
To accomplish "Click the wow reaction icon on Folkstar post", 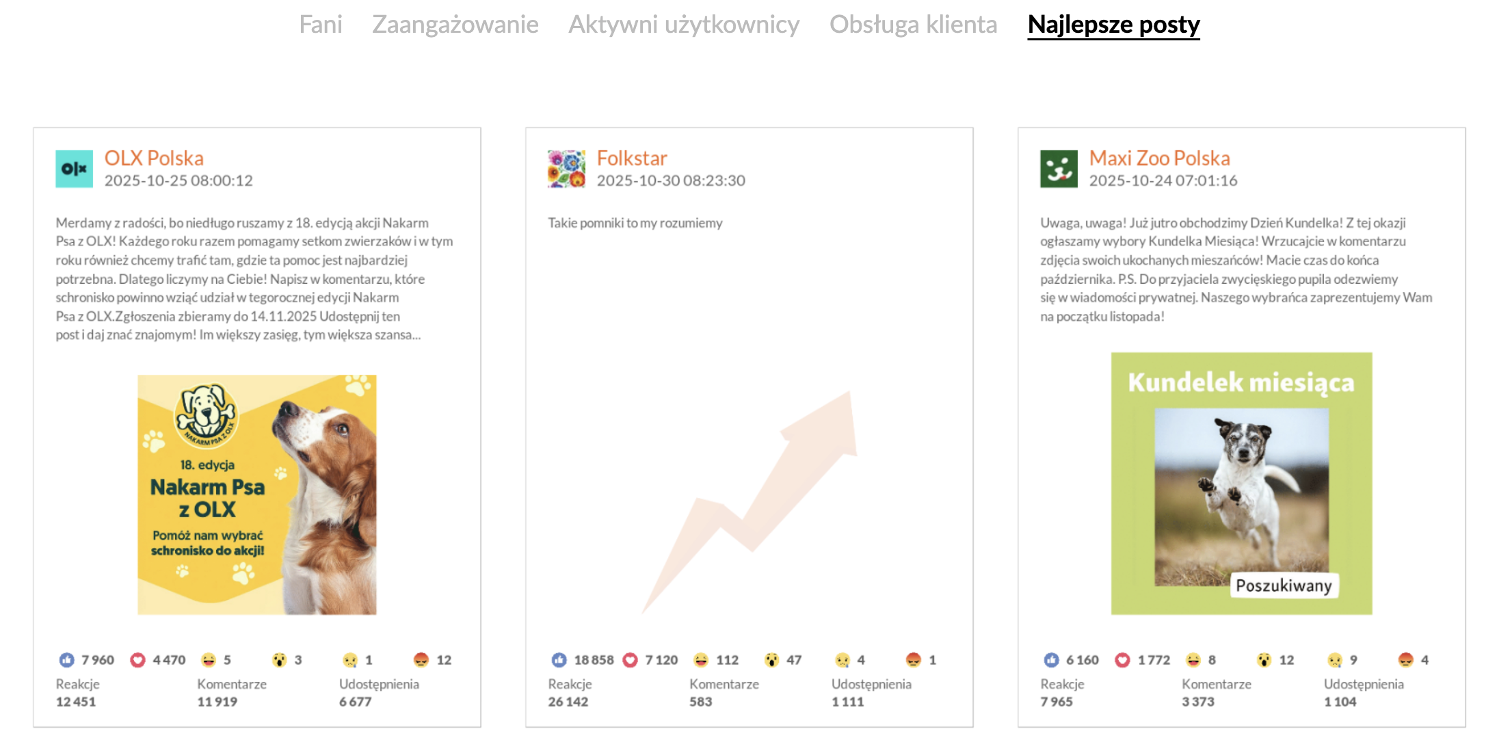I will (x=773, y=659).
